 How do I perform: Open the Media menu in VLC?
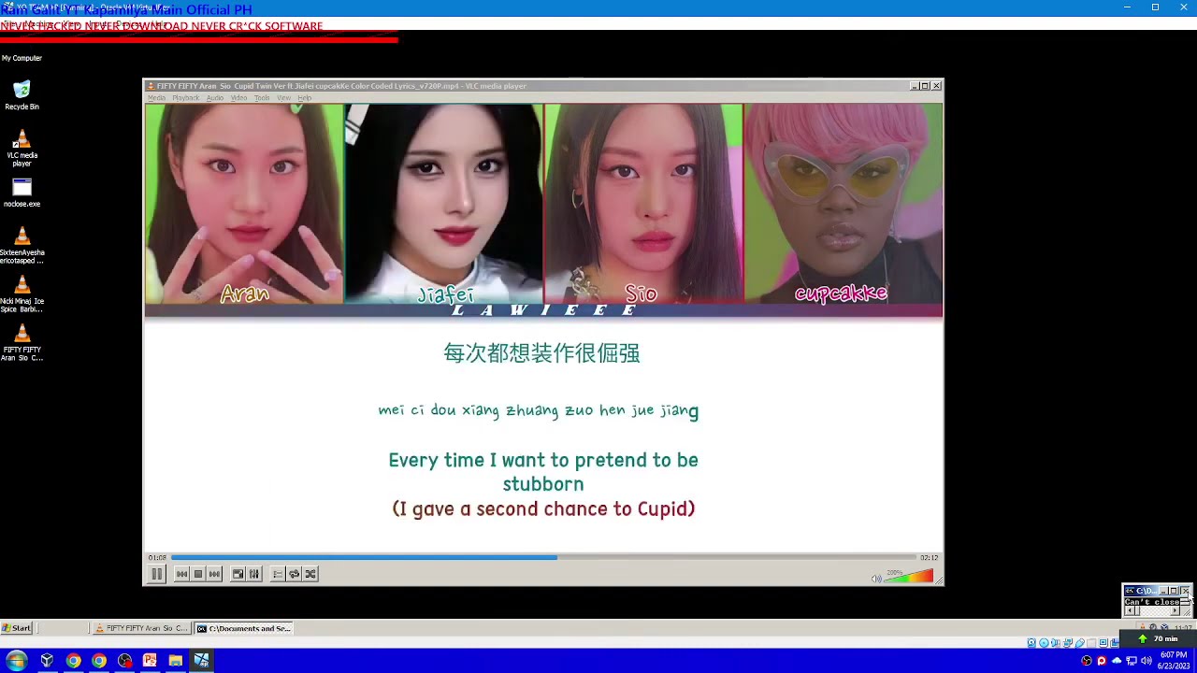click(156, 98)
